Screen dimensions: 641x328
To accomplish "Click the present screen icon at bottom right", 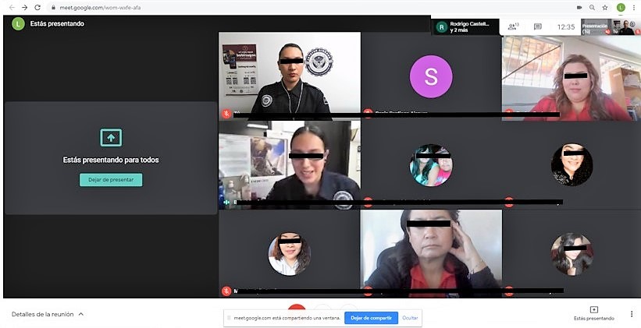I will point(593,310).
